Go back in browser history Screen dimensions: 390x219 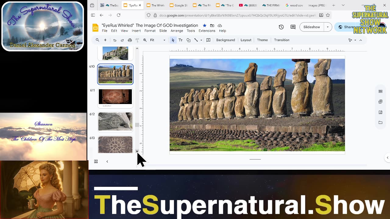(101, 15)
